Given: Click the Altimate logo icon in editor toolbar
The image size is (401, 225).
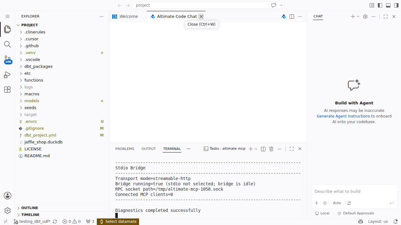Looking at the screenshot, I should [284, 17].
